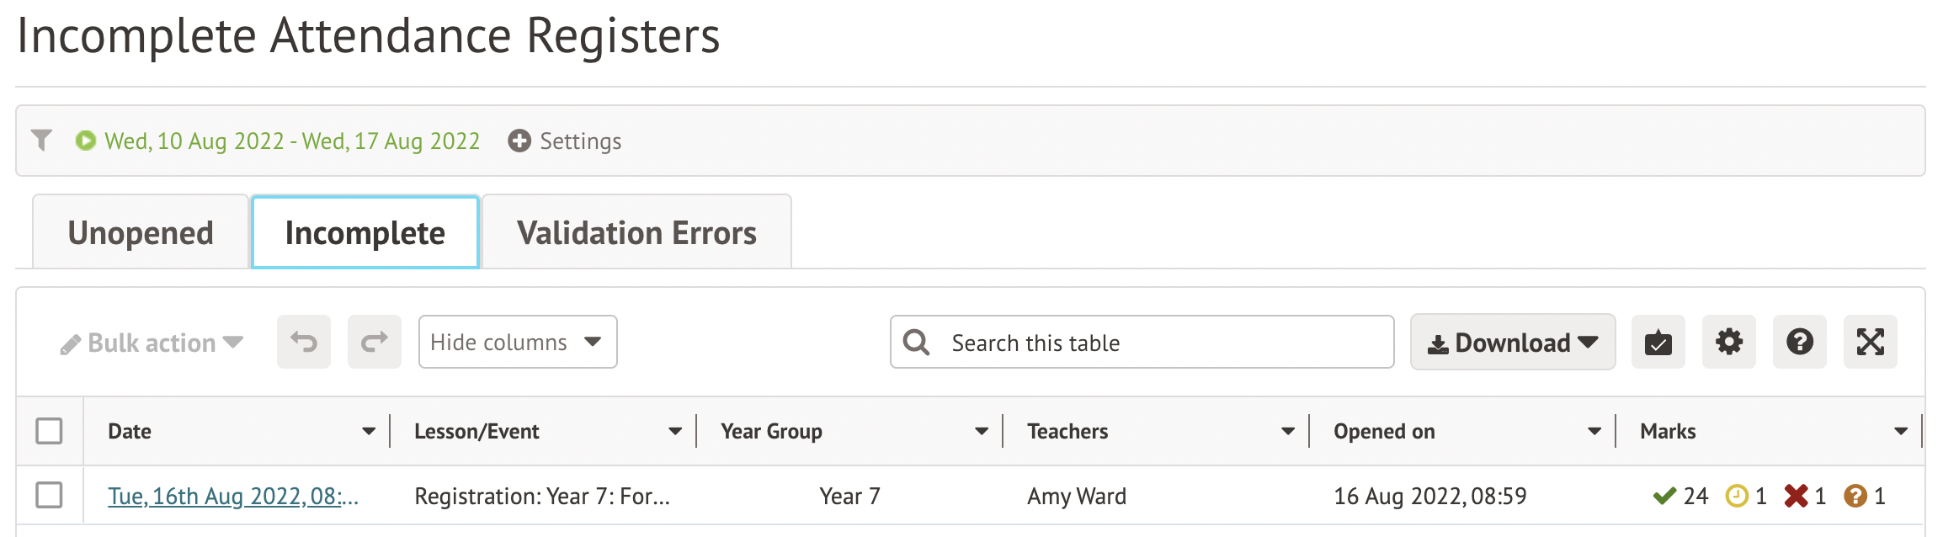Tick the checkbox for Tue 16th Aug row

tap(50, 495)
